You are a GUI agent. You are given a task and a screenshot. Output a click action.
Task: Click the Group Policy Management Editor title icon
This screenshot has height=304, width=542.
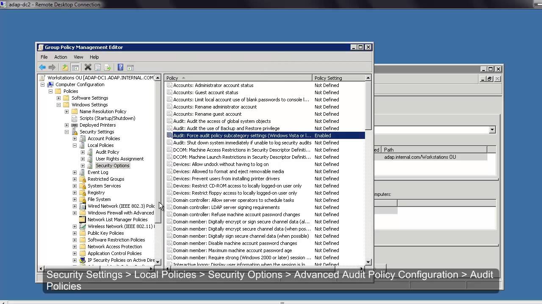[x=41, y=47]
